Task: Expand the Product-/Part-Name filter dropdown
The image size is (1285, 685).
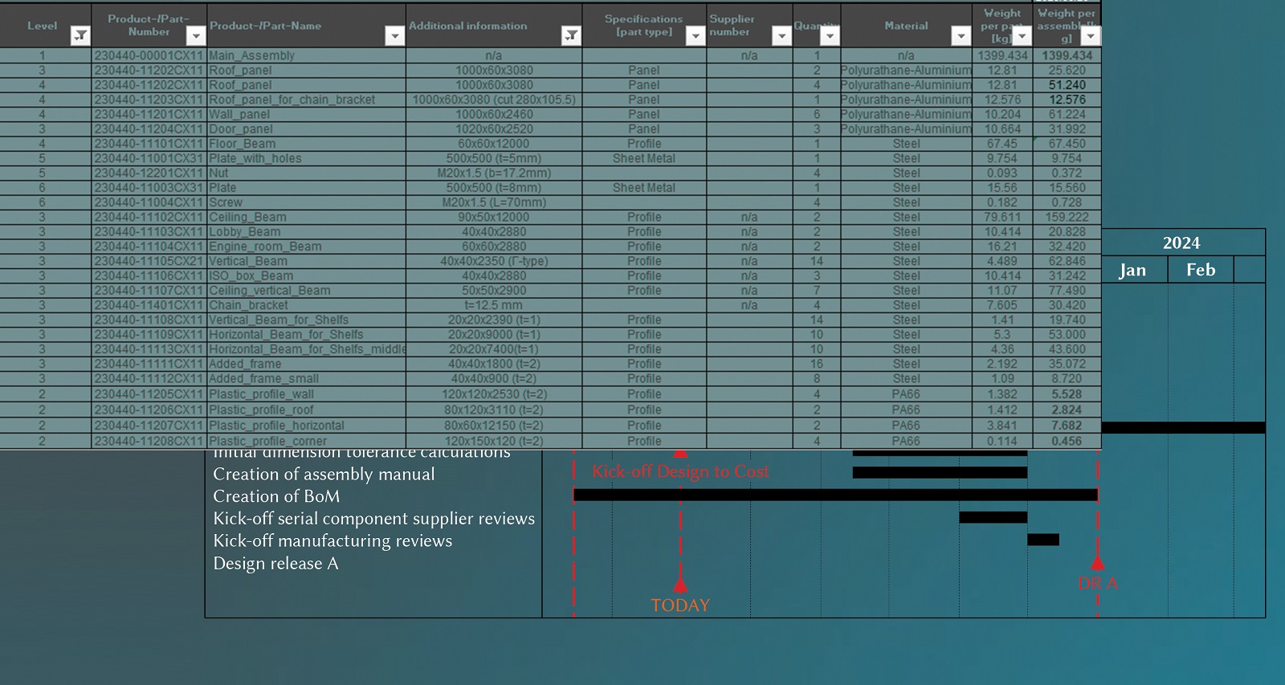Action: point(394,35)
